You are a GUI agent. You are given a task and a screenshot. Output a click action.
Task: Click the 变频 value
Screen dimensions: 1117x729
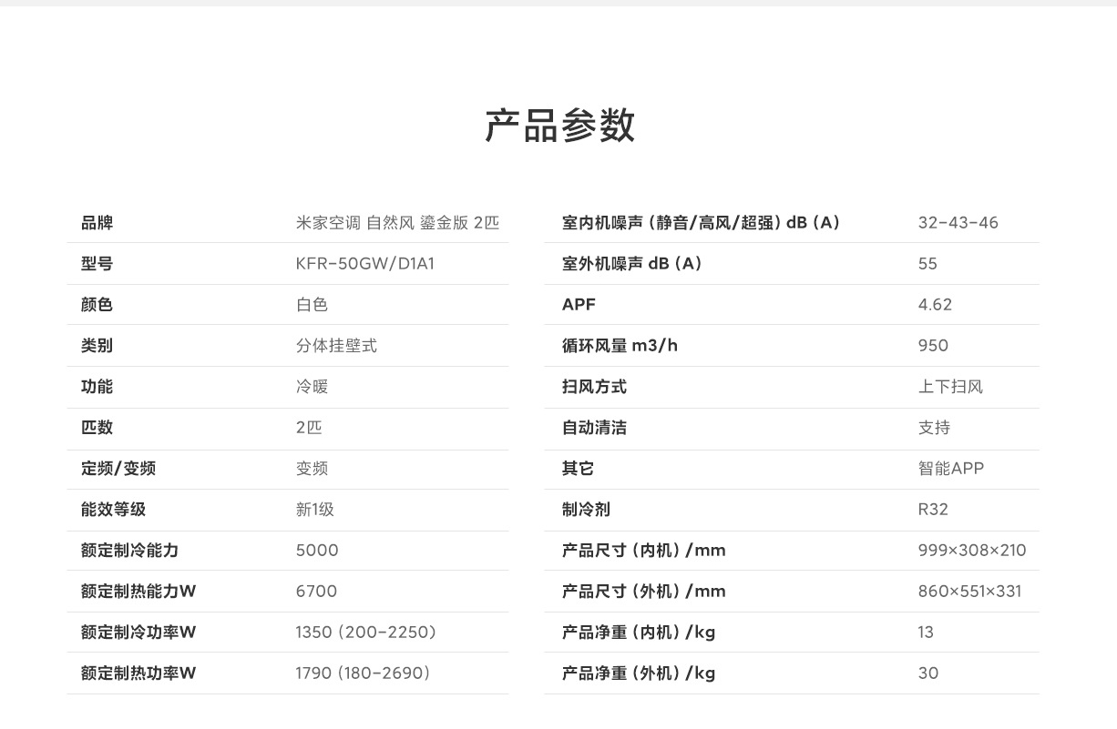[x=312, y=469]
